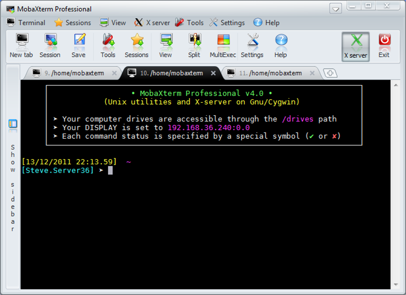The height and width of the screenshot is (295, 406).
Task: Toggle the X server button
Action: click(x=355, y=47)
